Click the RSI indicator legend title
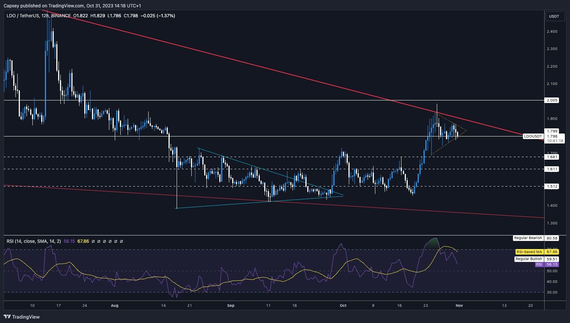This screenshot has width=570, height=323. pos(33,241)
